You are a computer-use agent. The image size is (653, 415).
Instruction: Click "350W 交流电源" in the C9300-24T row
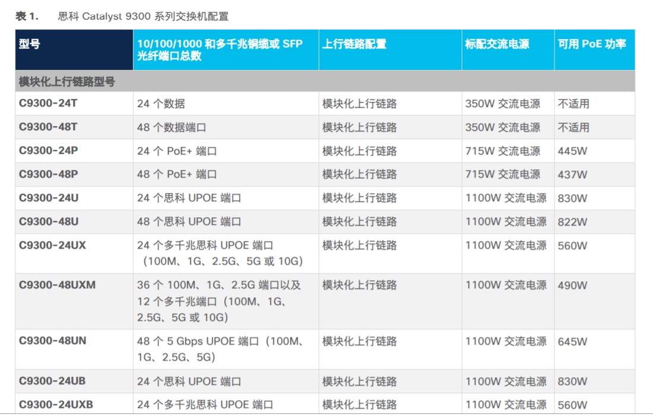point(503,104)
